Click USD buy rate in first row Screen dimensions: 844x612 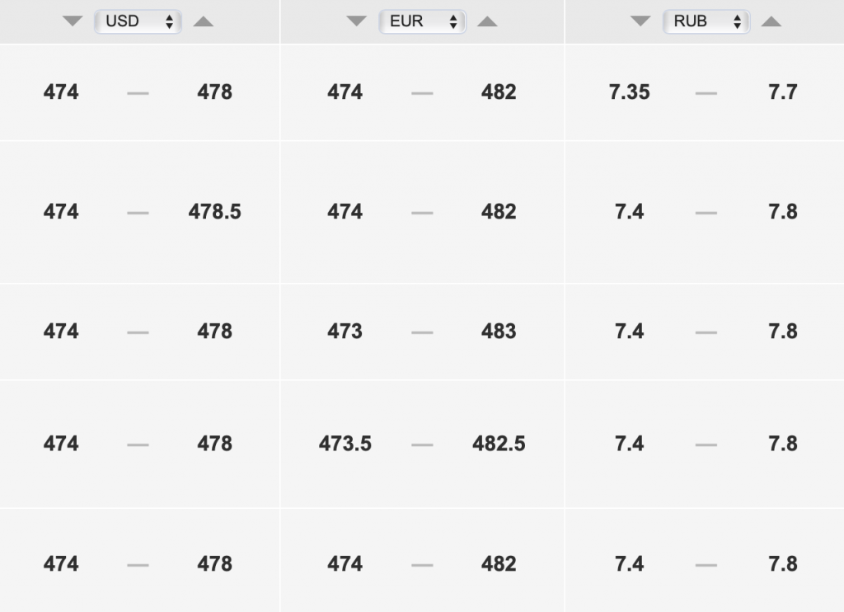click(61, 92)
